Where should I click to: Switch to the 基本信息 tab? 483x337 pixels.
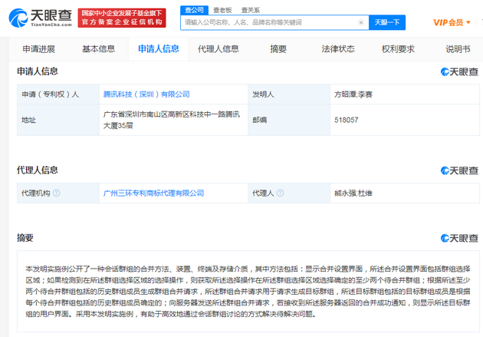99,49
